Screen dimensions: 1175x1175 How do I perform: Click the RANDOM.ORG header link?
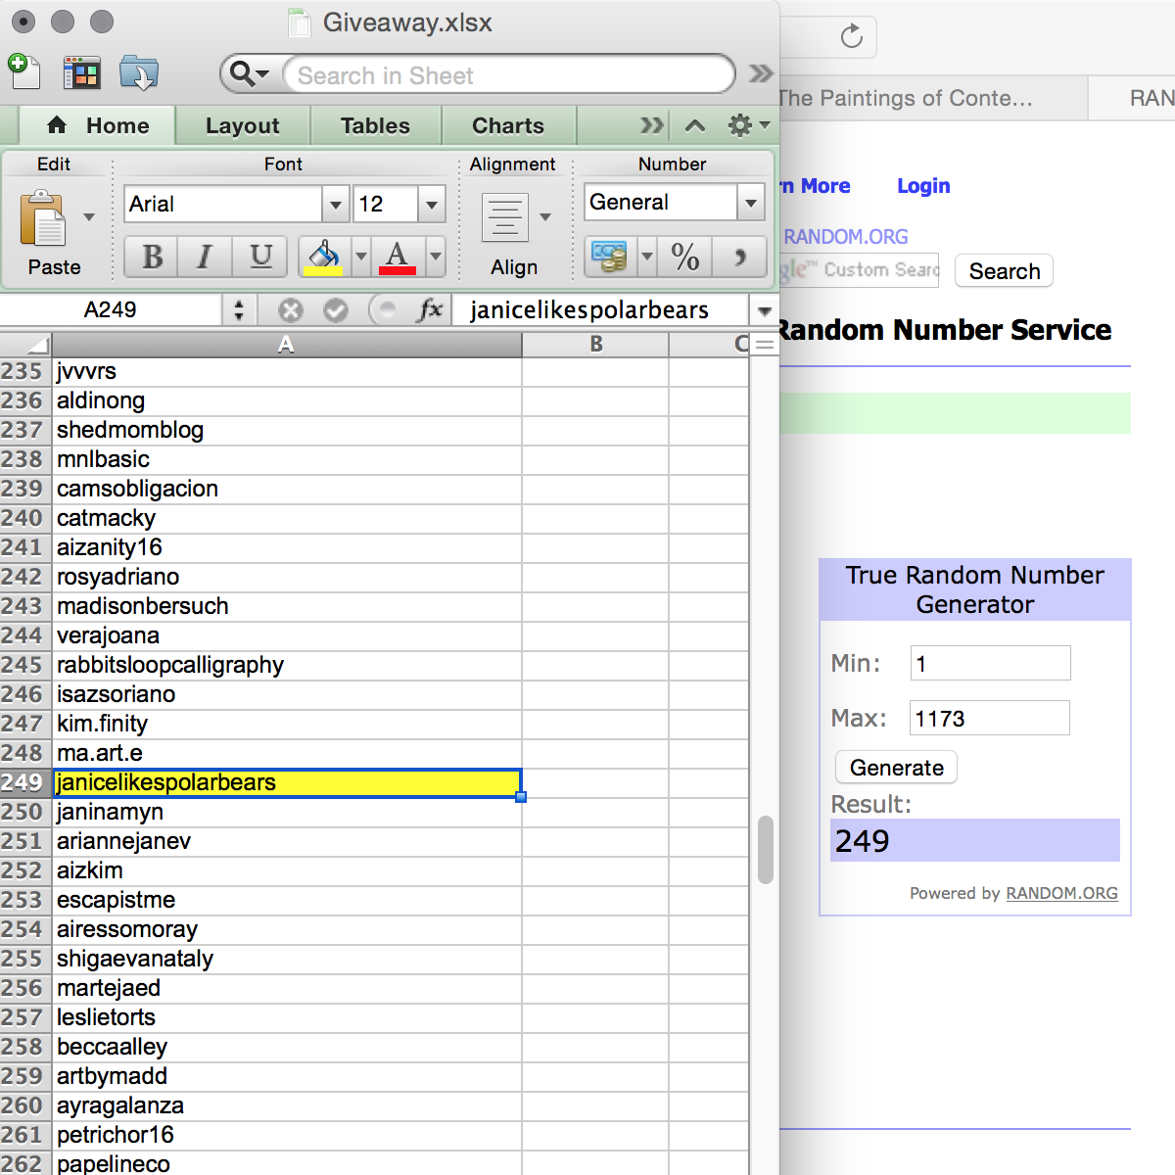pyautogui.click(x=846, y=237)
